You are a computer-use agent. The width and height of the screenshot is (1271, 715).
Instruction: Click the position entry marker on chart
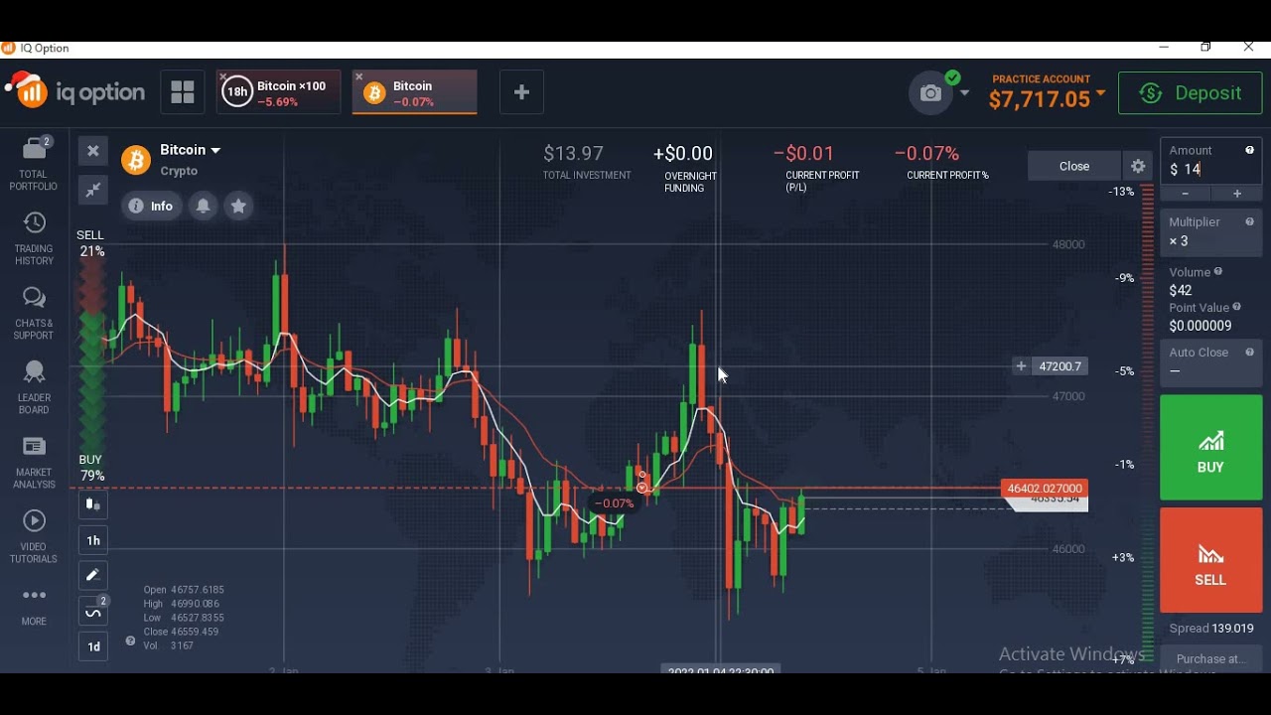(642, 487)
